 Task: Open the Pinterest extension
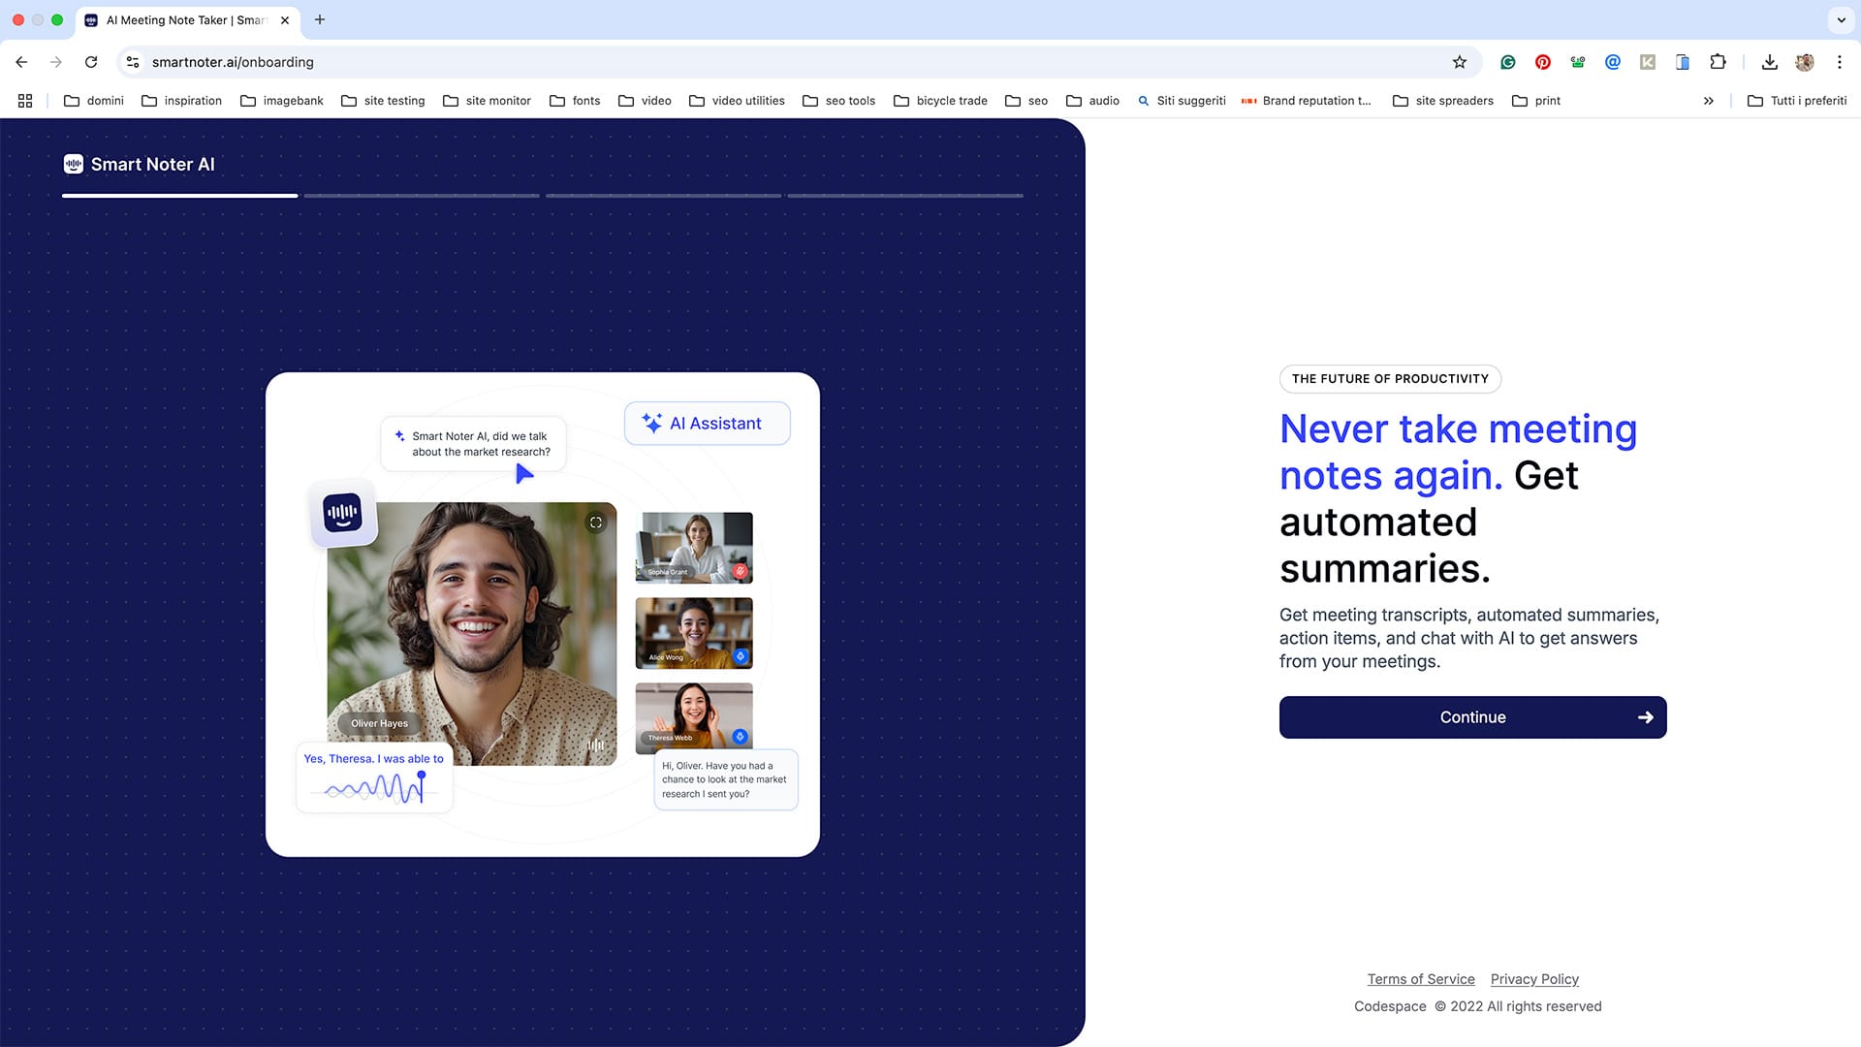(x=1542, y=61)
